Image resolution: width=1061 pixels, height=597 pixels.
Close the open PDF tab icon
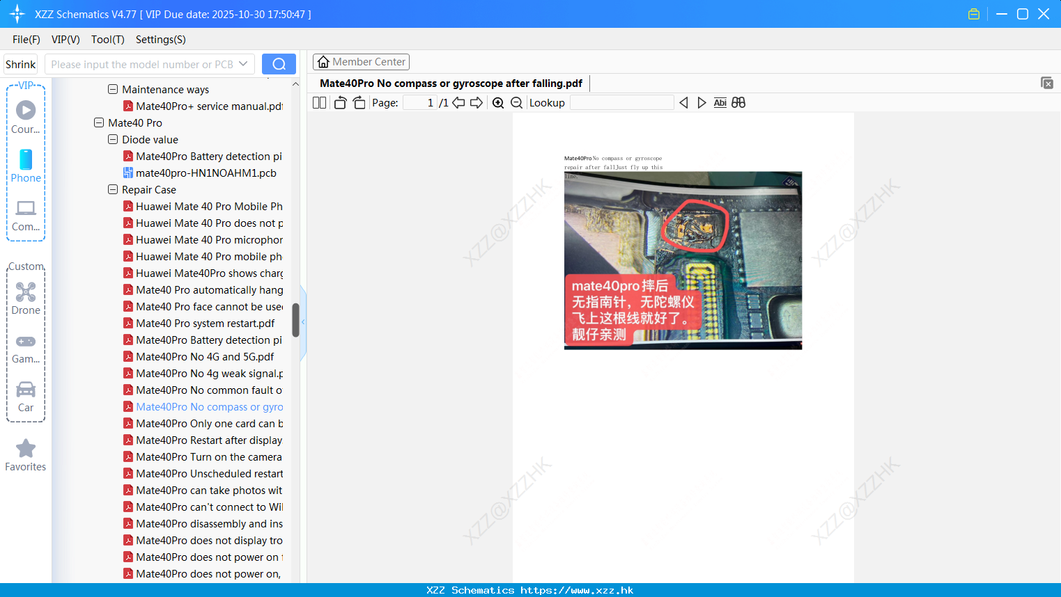[1046, 83]
